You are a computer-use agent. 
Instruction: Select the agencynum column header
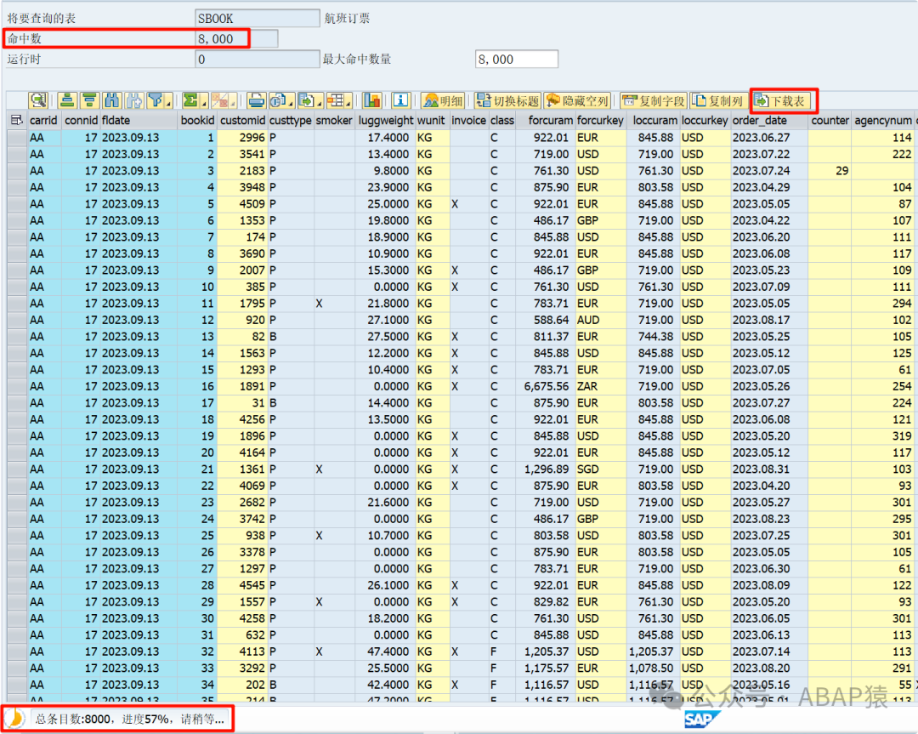click(x=882, y=120)
